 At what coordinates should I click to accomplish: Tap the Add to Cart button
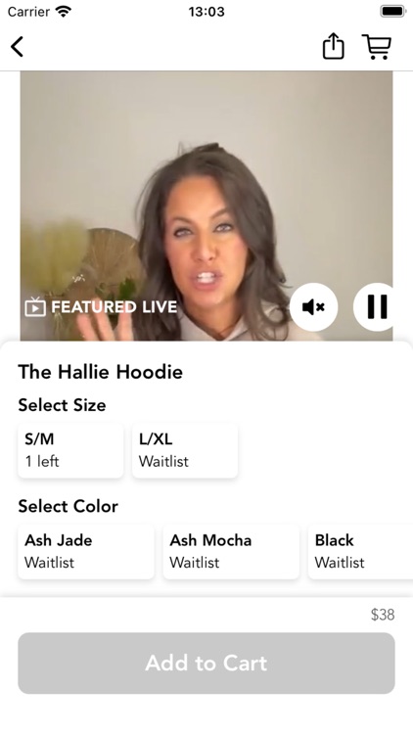[206, 664]
